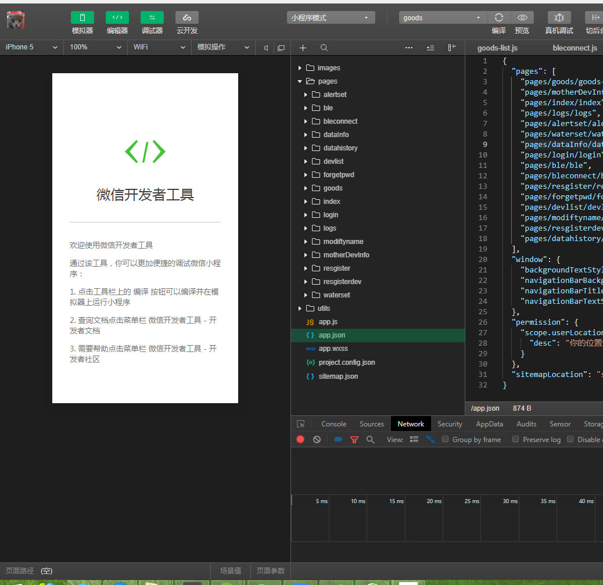Enable Group by frame checkbox
Screen dimensions: 603x585
[x=445, y=439]
